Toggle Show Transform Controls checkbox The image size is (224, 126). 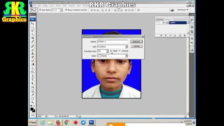(x=66, y=10)
